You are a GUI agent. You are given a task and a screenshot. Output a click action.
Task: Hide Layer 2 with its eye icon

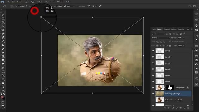click(x=153, y=57)
